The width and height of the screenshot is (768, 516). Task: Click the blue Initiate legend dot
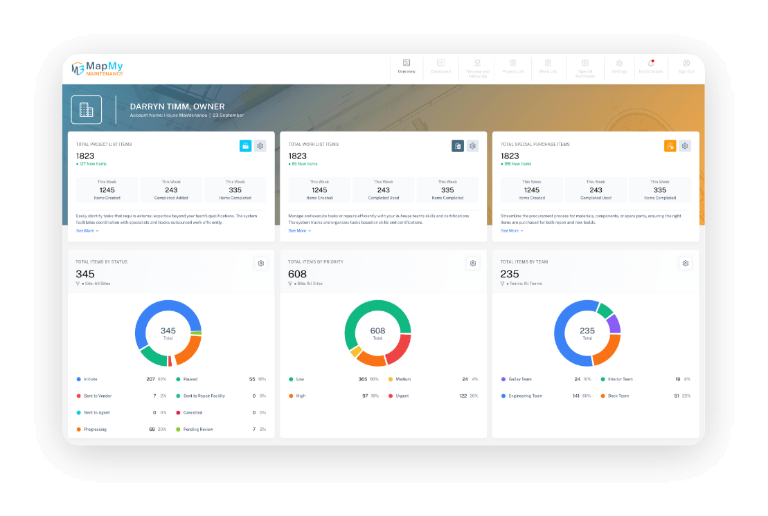click(79, 379)
